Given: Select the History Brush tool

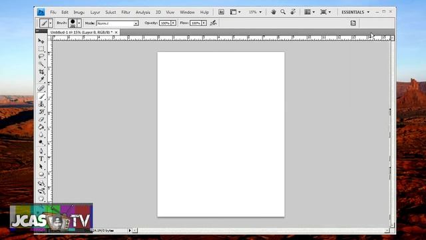Looking at the screenshot, I should pos(41,111).
